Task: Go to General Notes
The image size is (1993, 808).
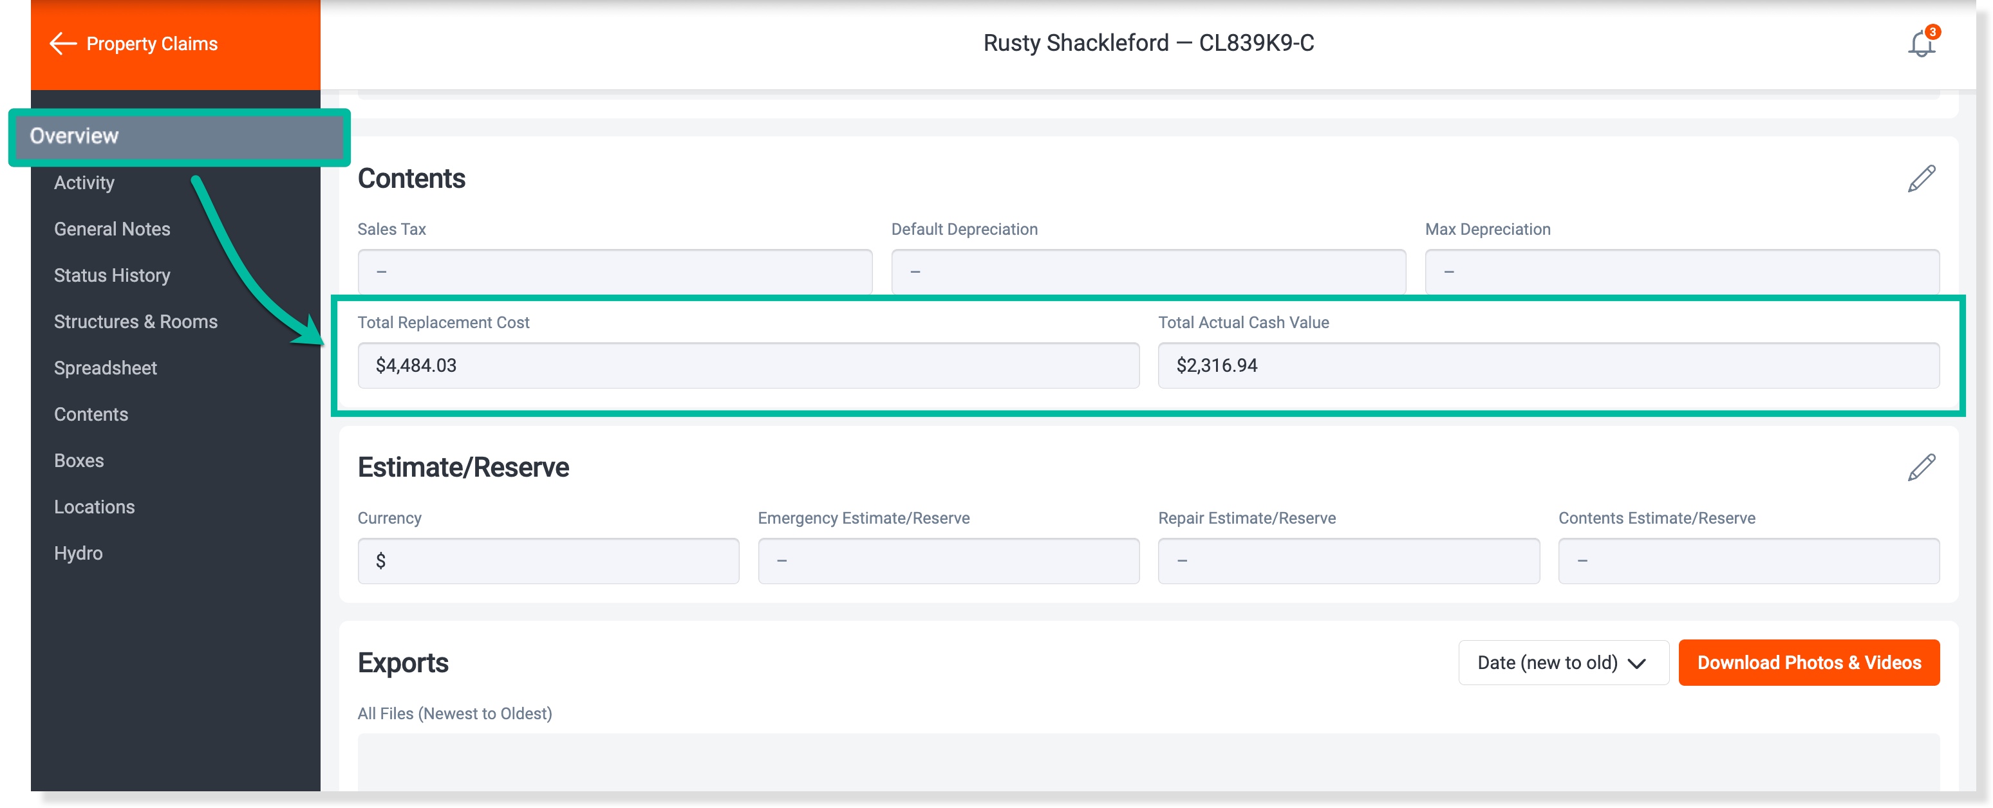Action: [x=112, y=229]
